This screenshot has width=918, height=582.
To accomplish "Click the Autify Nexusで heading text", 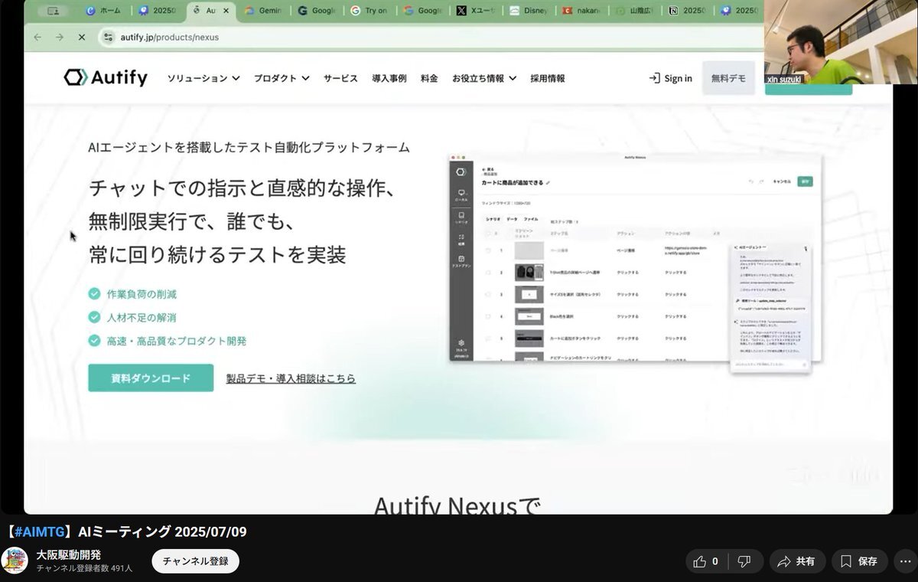I will click(457, 505).
